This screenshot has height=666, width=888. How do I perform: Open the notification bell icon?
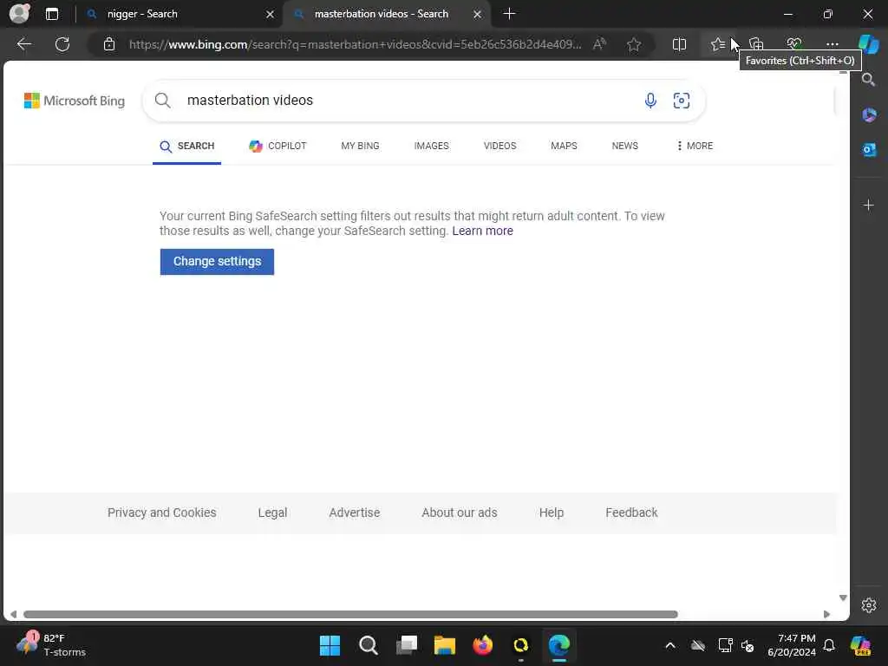[829, 645]
